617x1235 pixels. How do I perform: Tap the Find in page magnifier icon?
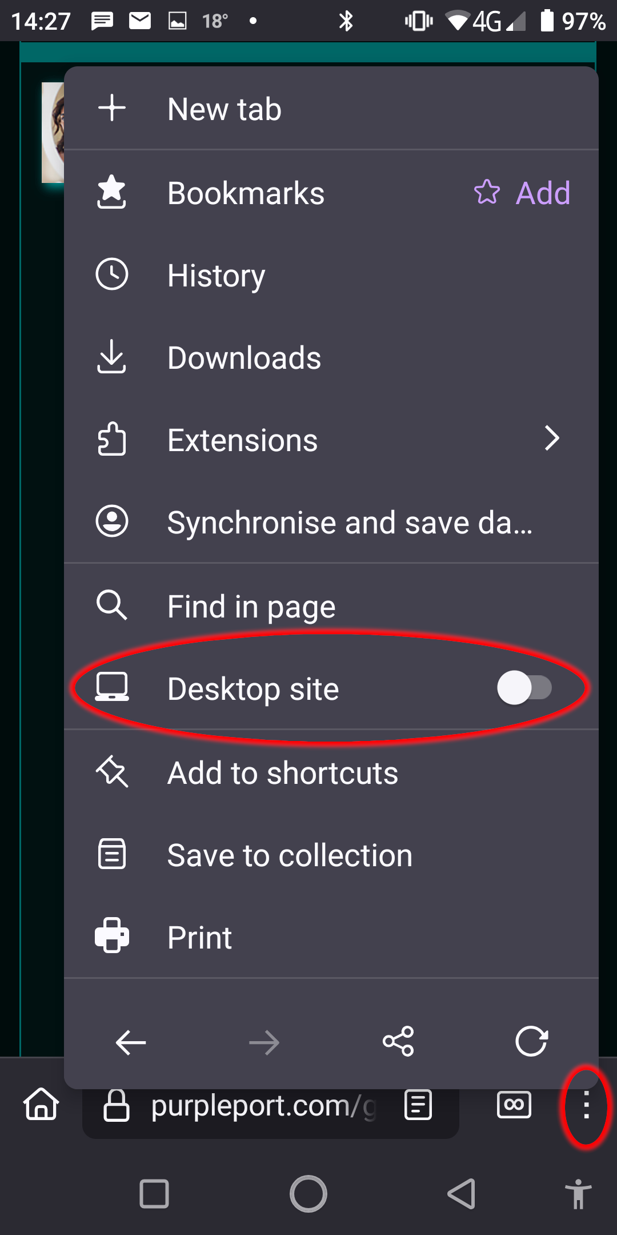coord(111,605)
